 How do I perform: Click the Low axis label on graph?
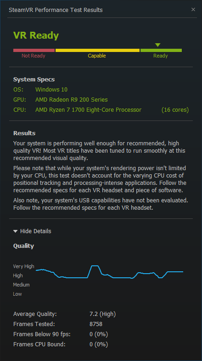(17, 294)
